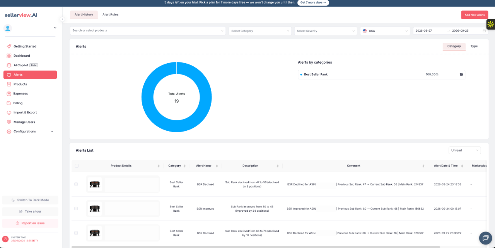Click the Beta badge next to AI Copilot

pos(34,65)
